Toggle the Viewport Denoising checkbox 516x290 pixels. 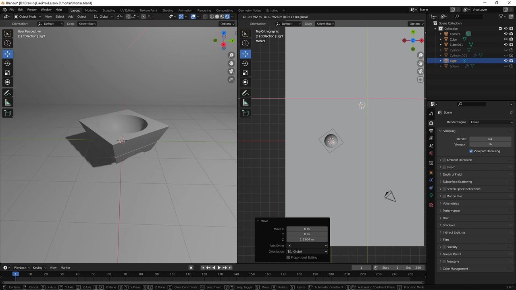[471, 151]
